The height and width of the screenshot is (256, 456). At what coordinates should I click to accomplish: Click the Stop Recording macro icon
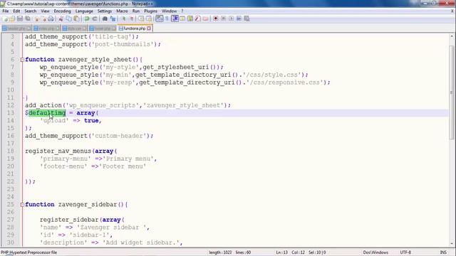(223, 18)
